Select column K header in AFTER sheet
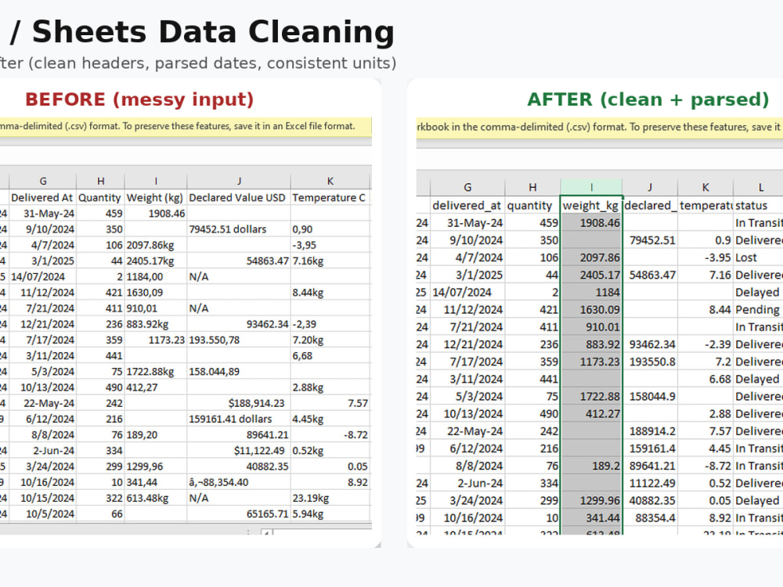The height and width of the screenshot is (587, 783). point(705,187)
